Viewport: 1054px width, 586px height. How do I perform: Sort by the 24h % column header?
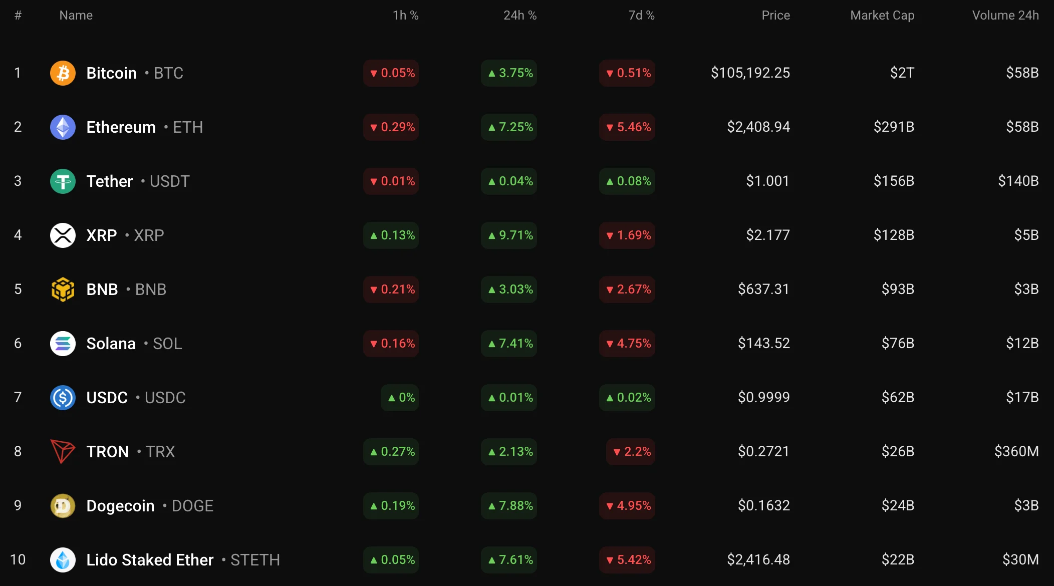[519, 16]
